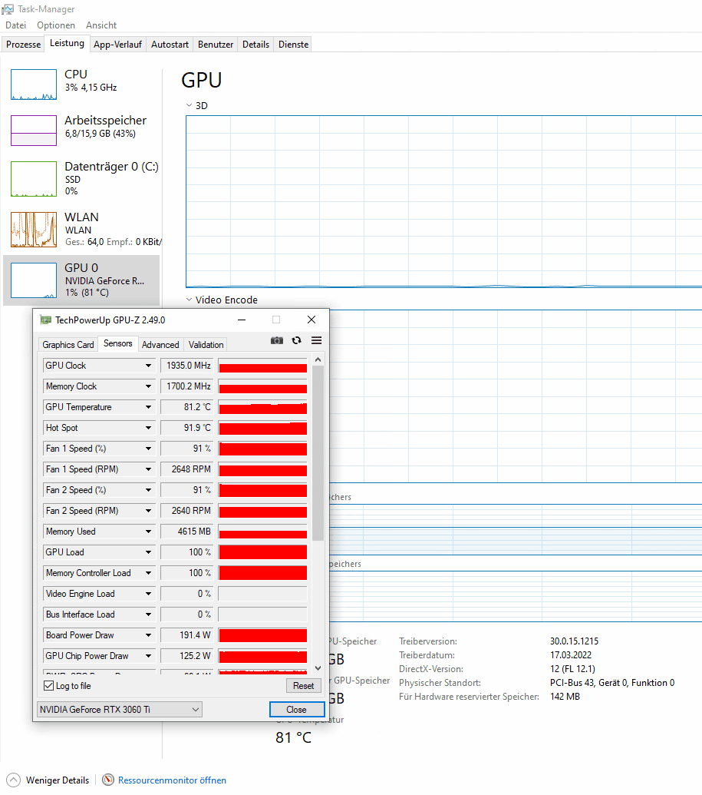Click the Reset button in GPU-Z
This screenshot has width=702, height=795.
(303, 686)
